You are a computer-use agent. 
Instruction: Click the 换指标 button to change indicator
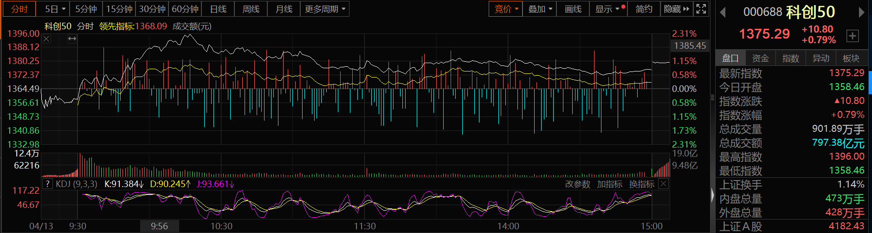(641, 184)
